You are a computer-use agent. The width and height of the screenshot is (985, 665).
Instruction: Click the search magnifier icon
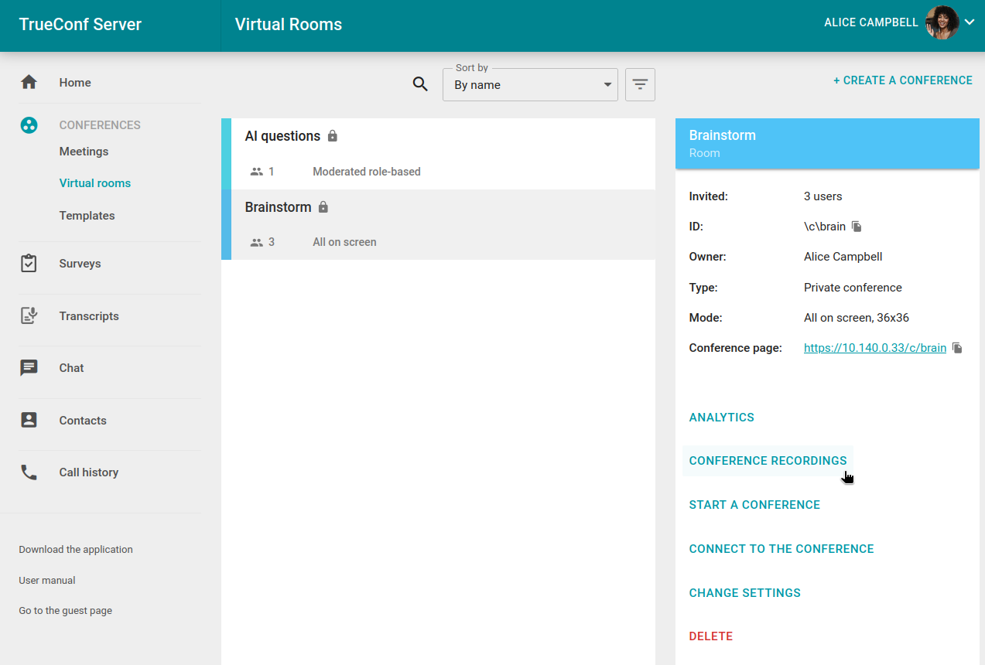(420, 84)
